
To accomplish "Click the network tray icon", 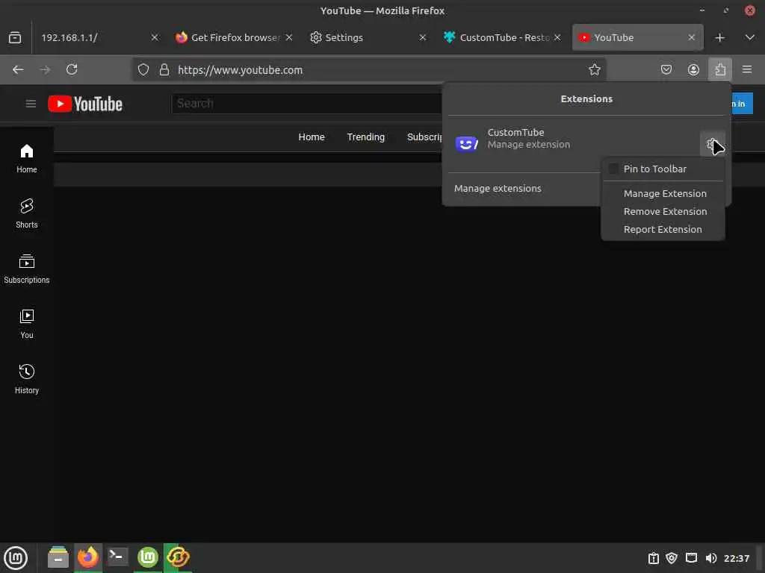I will pyautogui.click(x=691, y=558).
